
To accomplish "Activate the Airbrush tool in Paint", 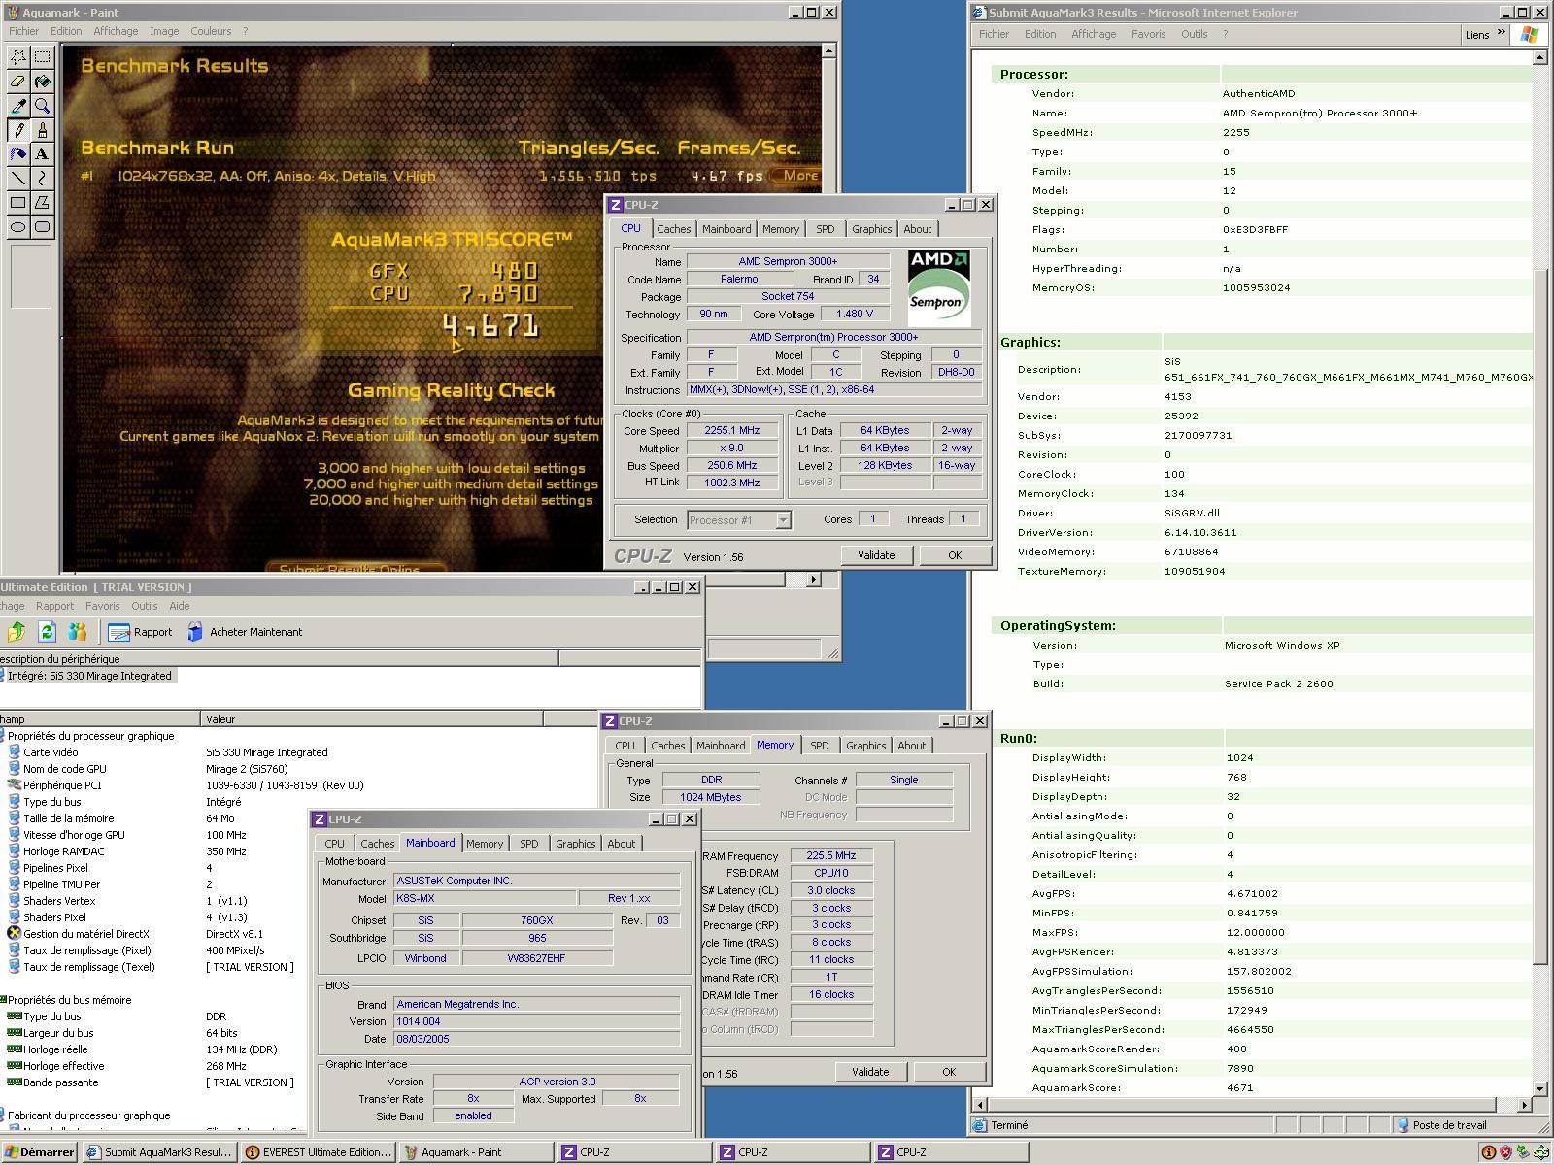I will pos(18,154).
